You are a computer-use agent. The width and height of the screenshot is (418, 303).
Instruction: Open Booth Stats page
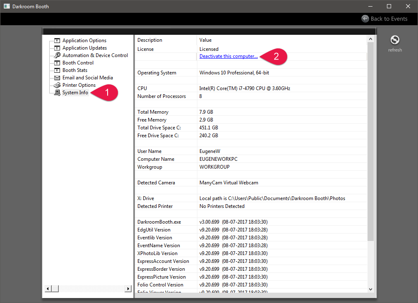[74, 70]
